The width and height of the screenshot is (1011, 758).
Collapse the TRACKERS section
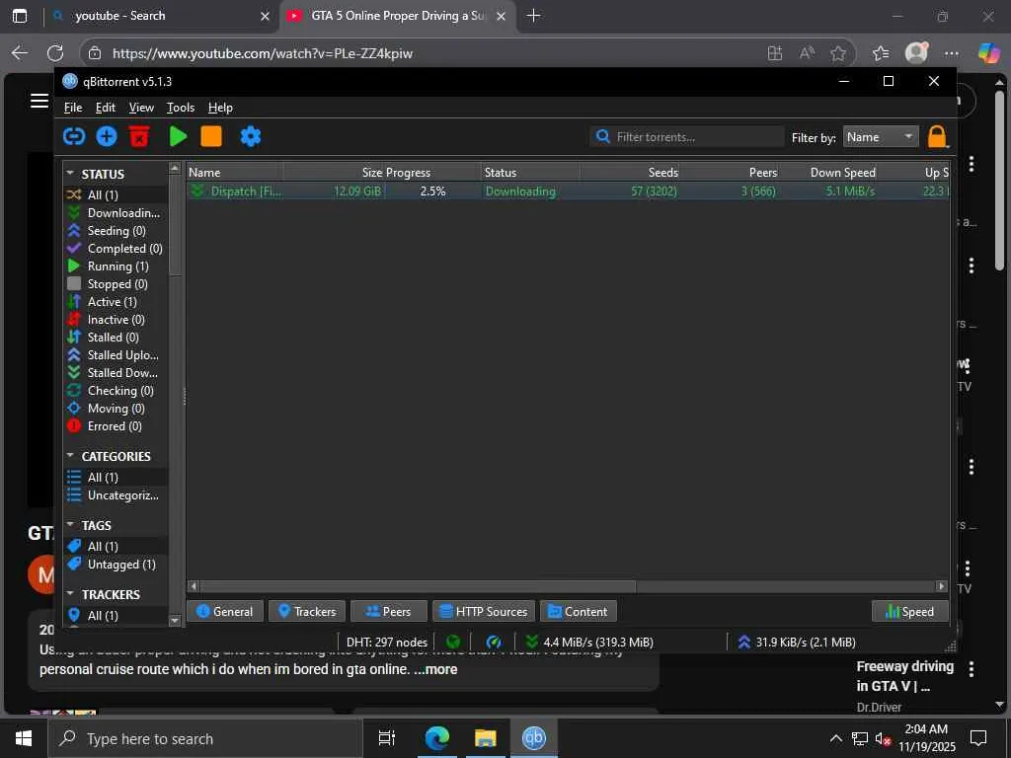(70, 593)
